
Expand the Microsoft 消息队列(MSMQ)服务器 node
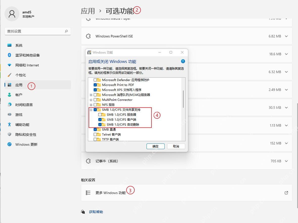(91, 95)
